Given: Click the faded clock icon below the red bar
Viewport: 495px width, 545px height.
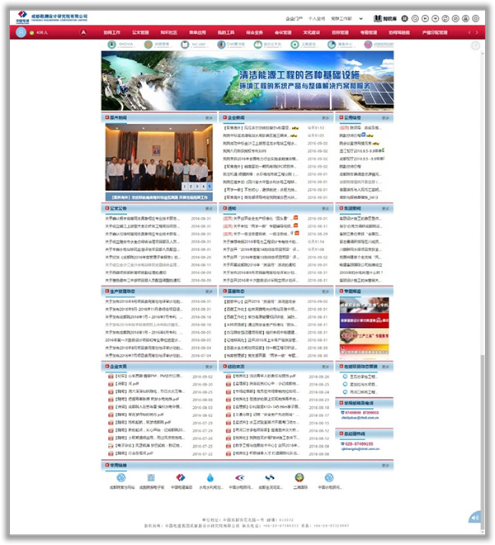Looking at the screenshot, I should 475,45.
